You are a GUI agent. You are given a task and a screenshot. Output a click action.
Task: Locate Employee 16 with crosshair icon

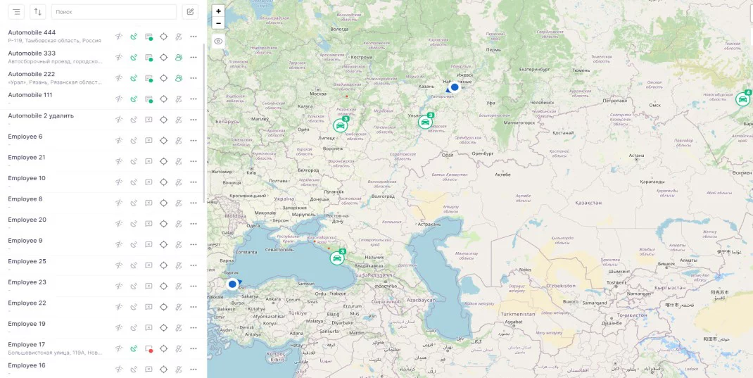(164, 369)
